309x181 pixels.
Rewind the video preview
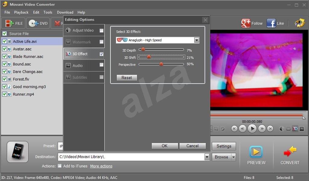click(242, 129)
